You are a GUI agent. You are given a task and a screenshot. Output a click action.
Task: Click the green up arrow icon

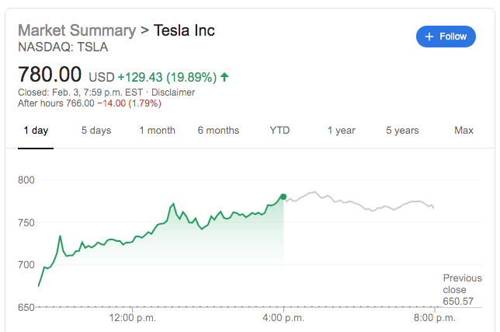tap(224, 77)
